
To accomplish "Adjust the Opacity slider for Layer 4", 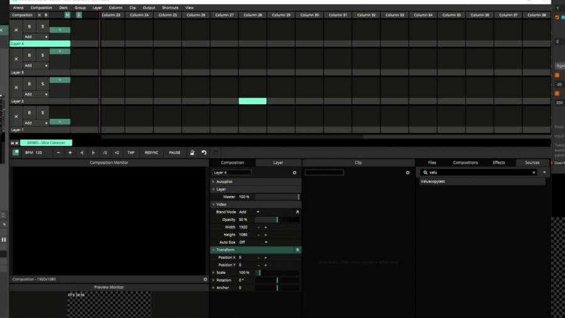I will (277, 219).
